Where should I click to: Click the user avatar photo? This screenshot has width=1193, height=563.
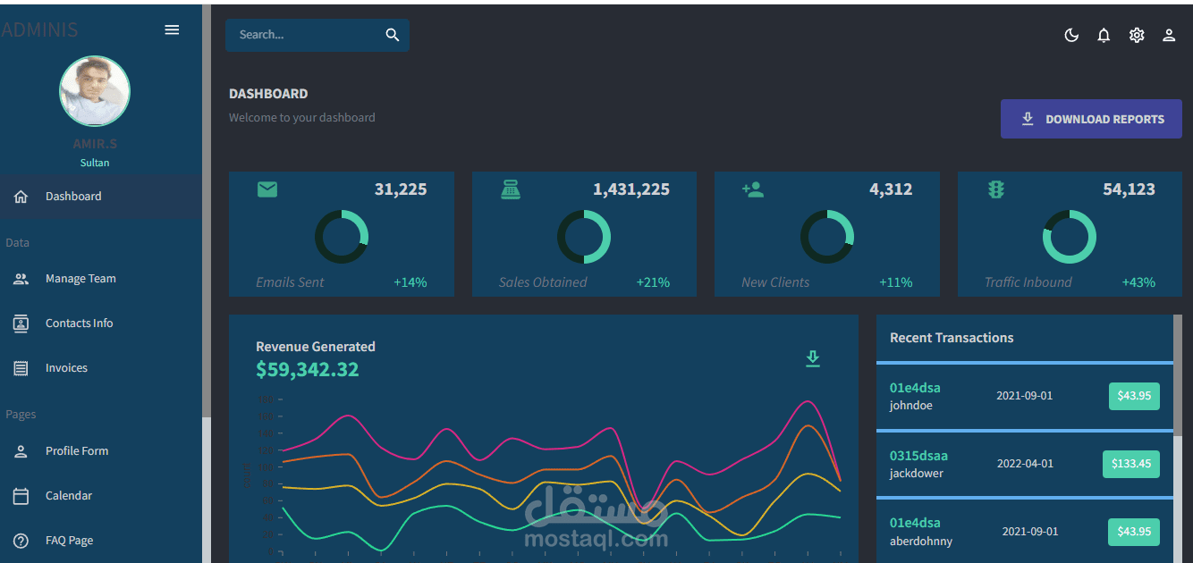click(x=95, y=91)
